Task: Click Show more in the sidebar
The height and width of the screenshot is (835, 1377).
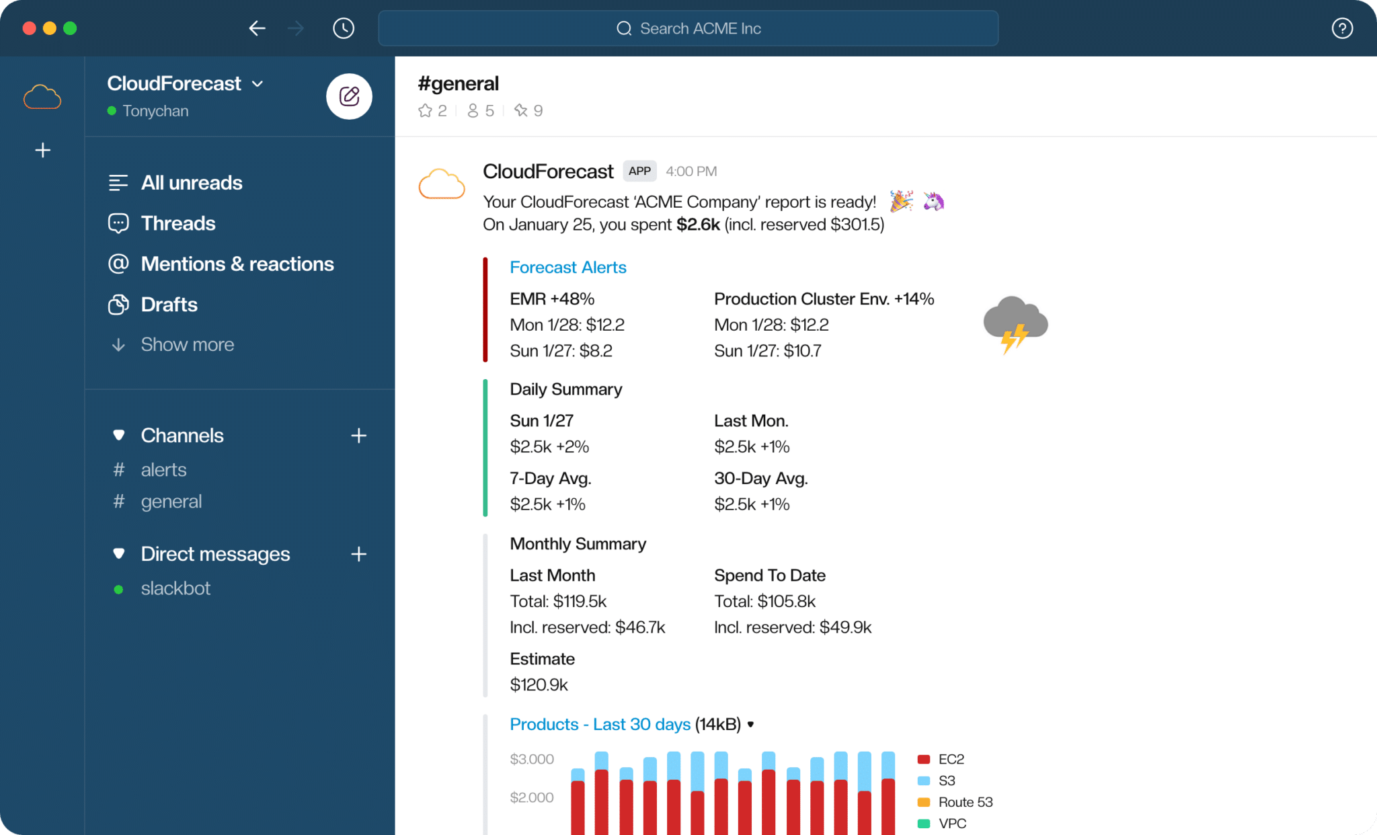Action: [187, 344]
